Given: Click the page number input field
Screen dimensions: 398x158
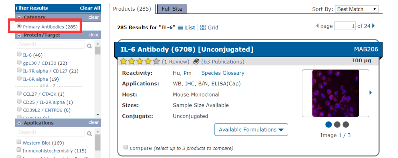Looking at the screenshot, I should click(x=345, y=26).
